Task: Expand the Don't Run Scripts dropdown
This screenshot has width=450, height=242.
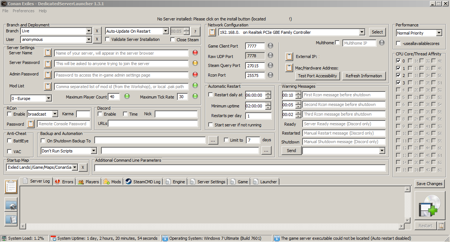Action: (x=94, y=151)
